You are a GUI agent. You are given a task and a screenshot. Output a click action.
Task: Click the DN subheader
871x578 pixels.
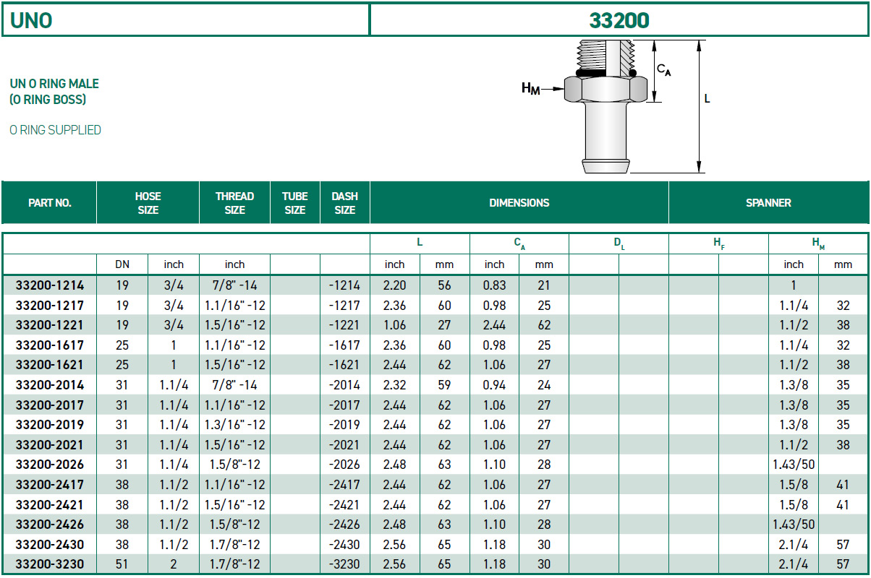(122, 264)
